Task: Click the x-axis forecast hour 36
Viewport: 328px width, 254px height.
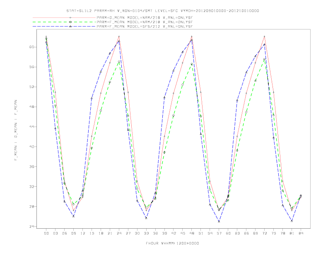Action: click(x=155, y=233)
